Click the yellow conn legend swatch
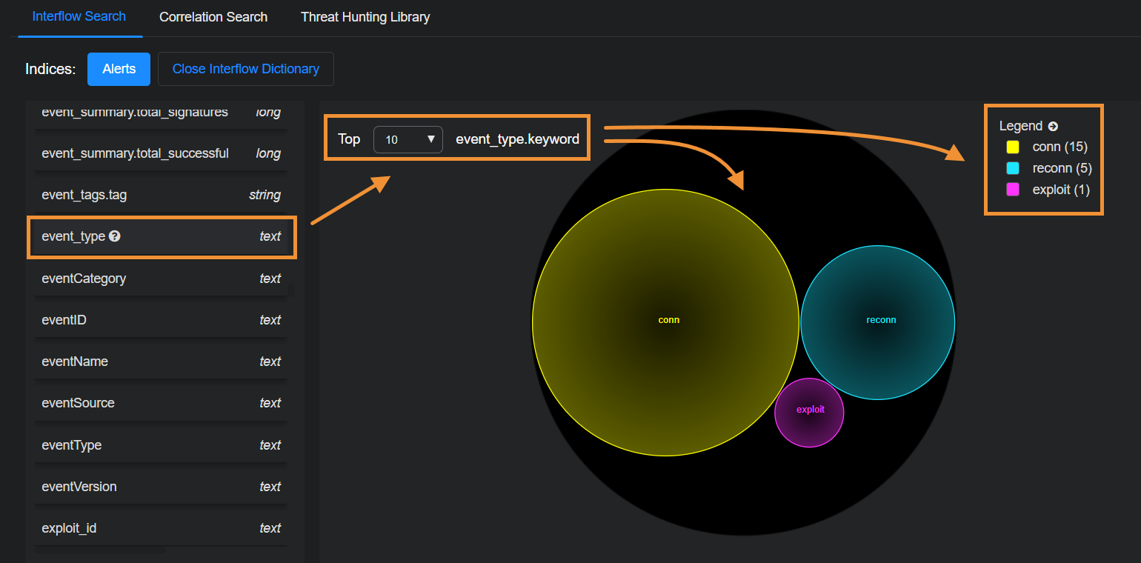This screenshot has width=1141, height=563. click(1013, 147)
